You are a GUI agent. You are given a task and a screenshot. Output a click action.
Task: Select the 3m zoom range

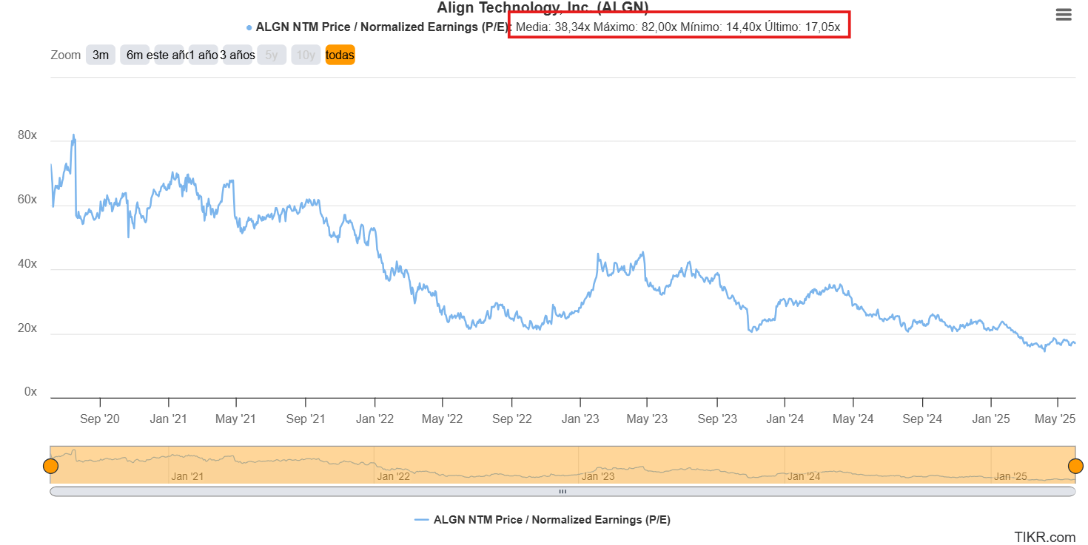(101, 55)
